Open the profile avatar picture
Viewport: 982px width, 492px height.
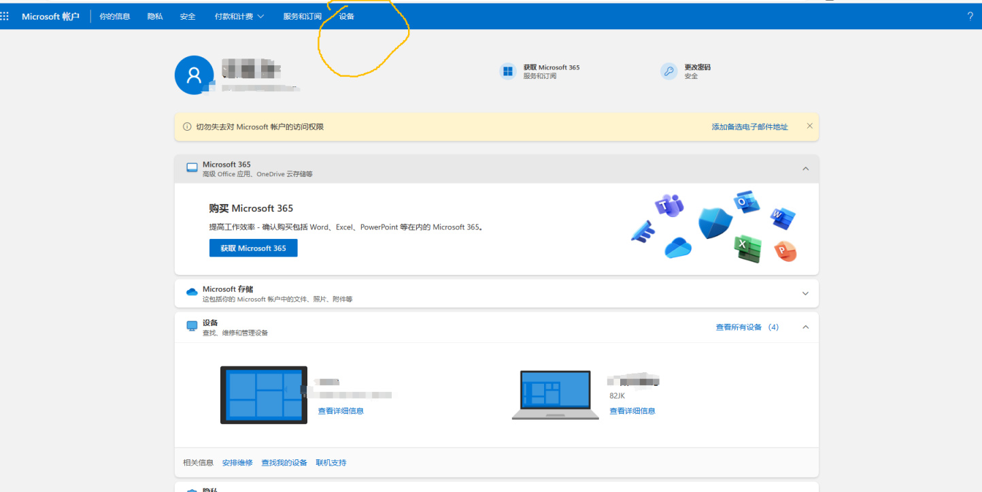pyautogui.click(x=194, y=75)
